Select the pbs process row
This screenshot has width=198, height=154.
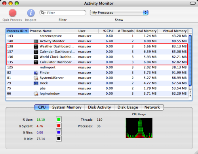(97, 88)
